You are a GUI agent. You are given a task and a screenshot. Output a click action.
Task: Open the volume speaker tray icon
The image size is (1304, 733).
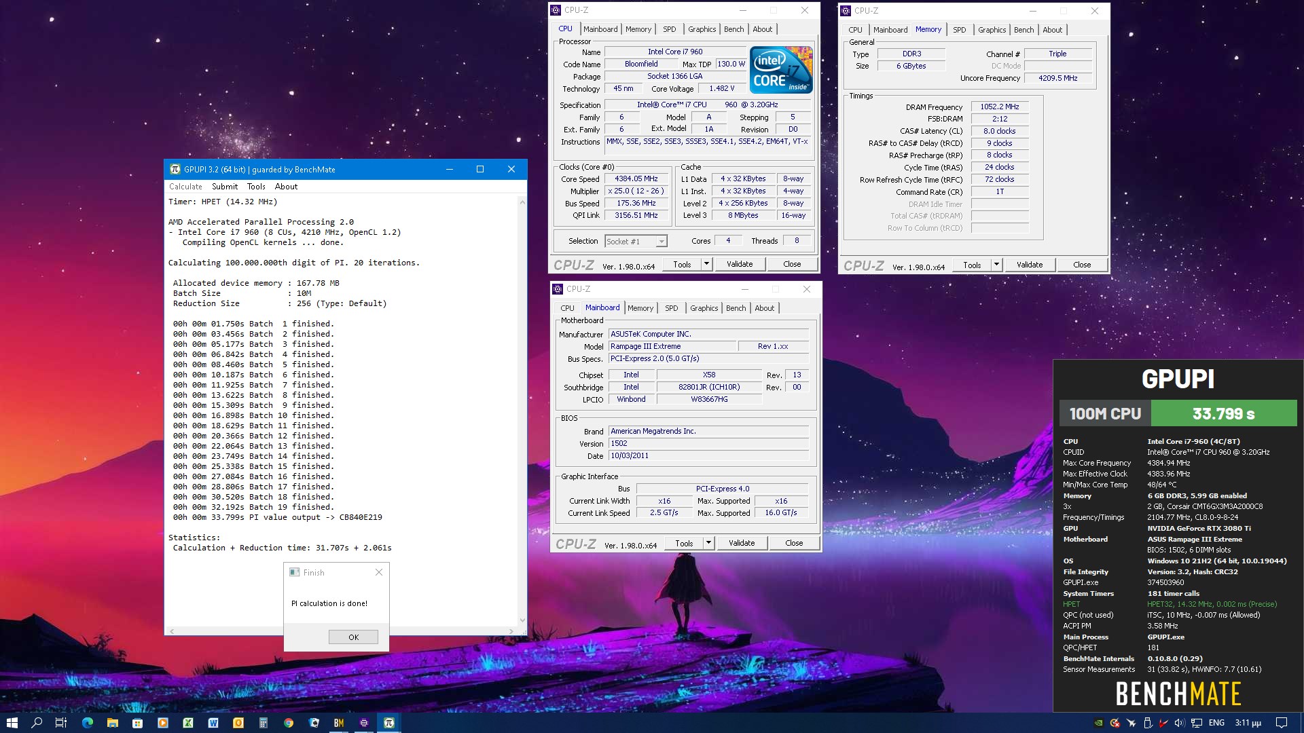click(1180, 723)
